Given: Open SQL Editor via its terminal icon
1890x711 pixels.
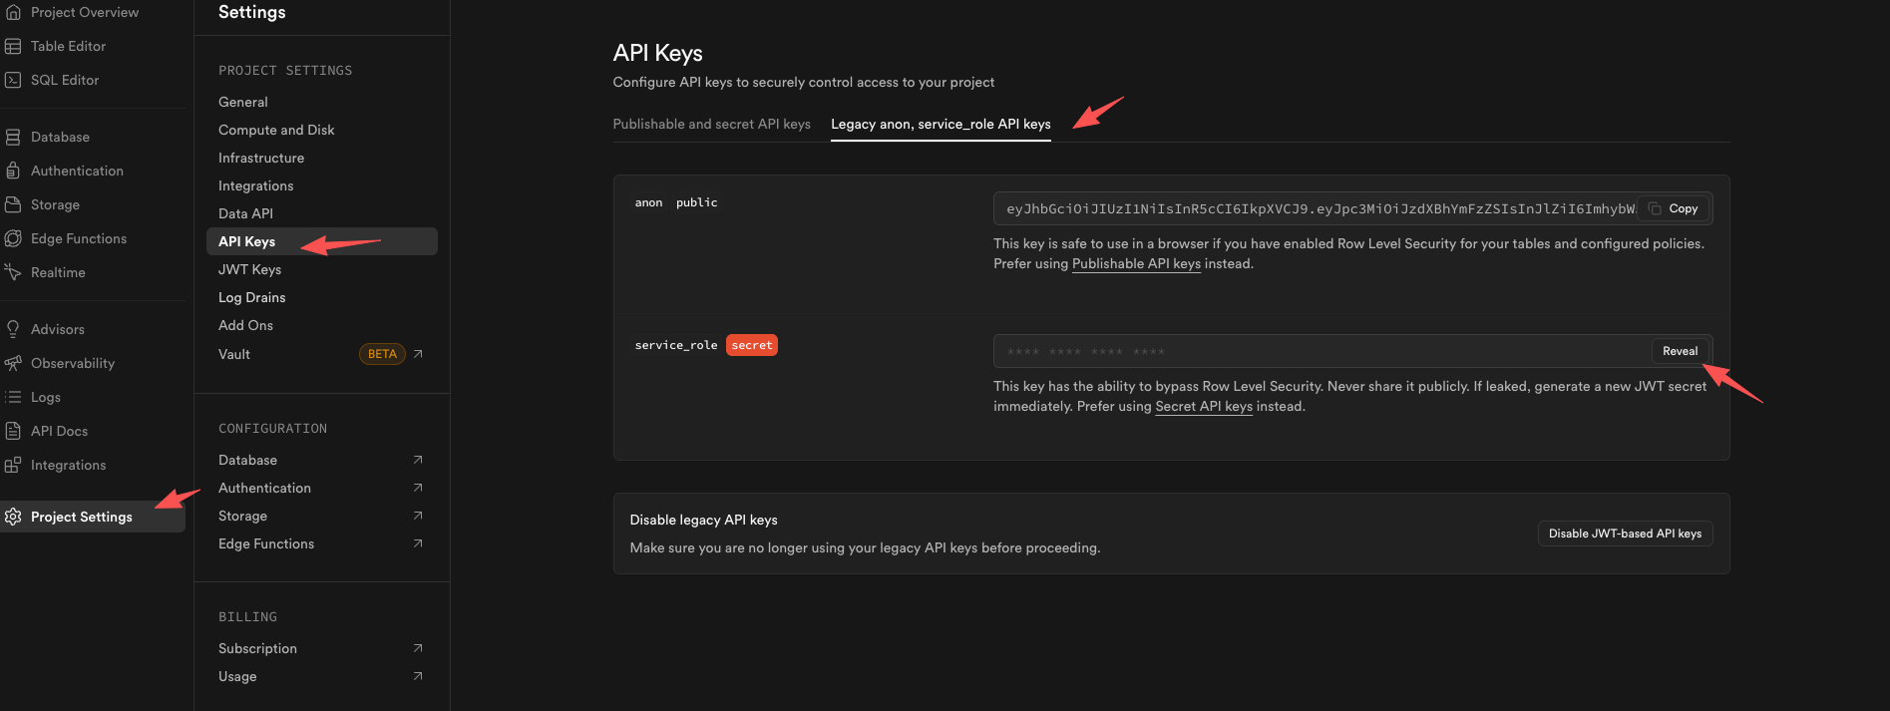Looking at the screenshot, I should 13,81.
